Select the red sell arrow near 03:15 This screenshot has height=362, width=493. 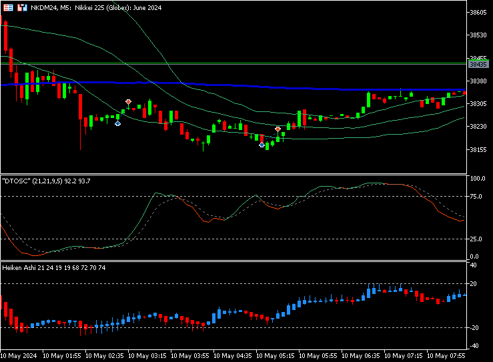pos(128,102)
